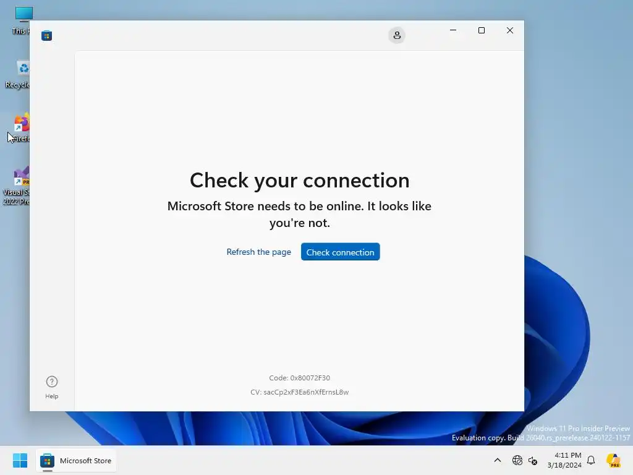Open notifications bell icon
633x475 pixels.
[x=591, y=460]
